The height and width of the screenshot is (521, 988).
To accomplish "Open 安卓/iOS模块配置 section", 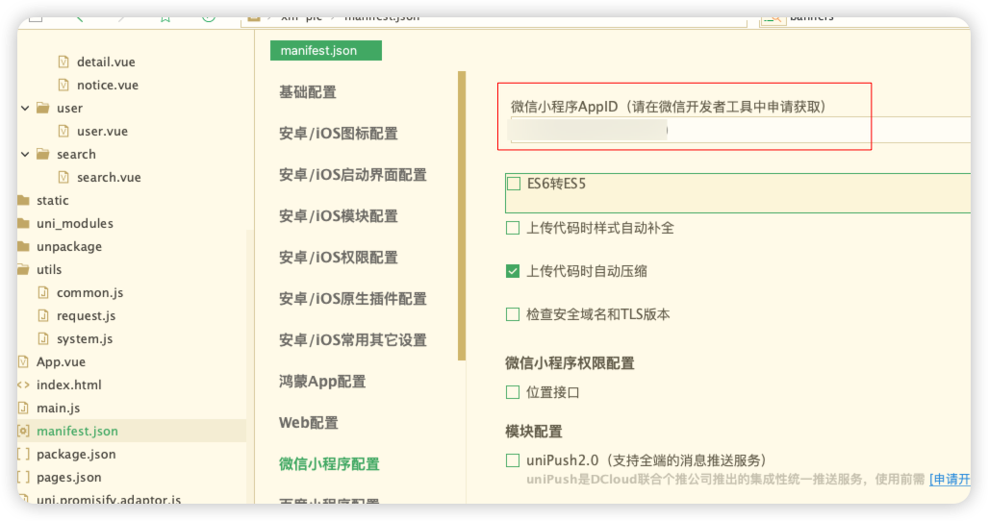I will 339,216.
